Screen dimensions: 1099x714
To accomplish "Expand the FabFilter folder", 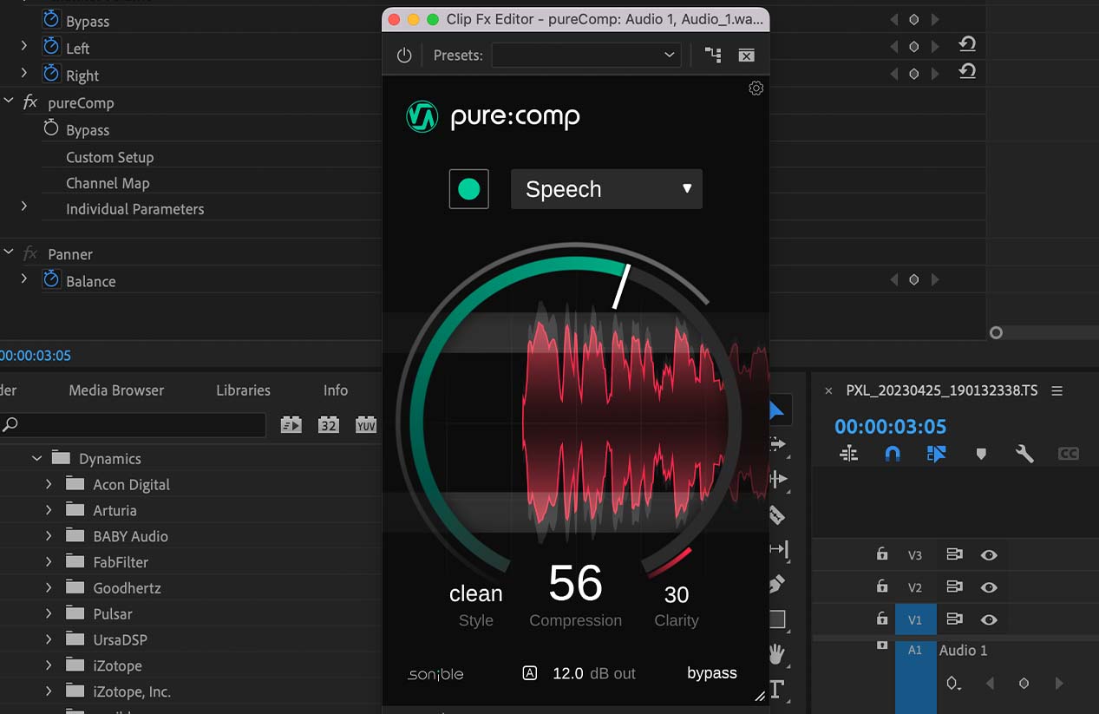I will (49, 561).
